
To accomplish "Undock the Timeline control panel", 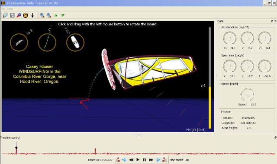I will [275, 137].
